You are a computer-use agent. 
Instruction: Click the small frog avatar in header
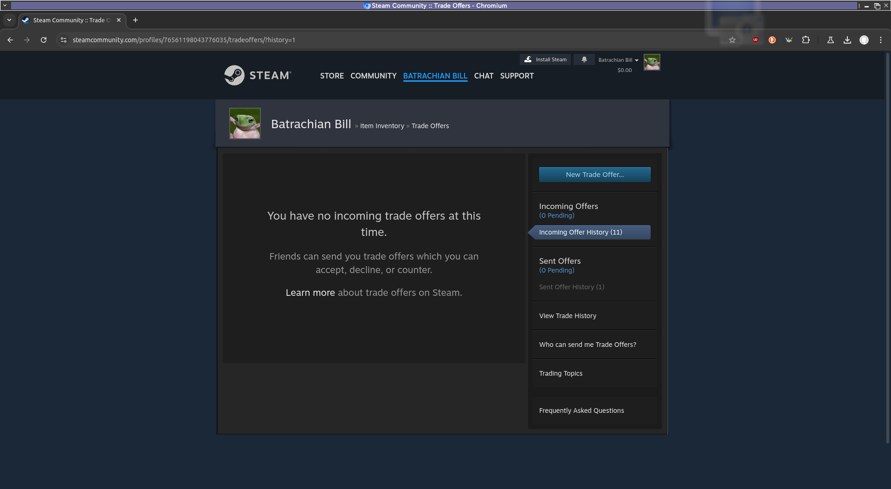(652, 62)
